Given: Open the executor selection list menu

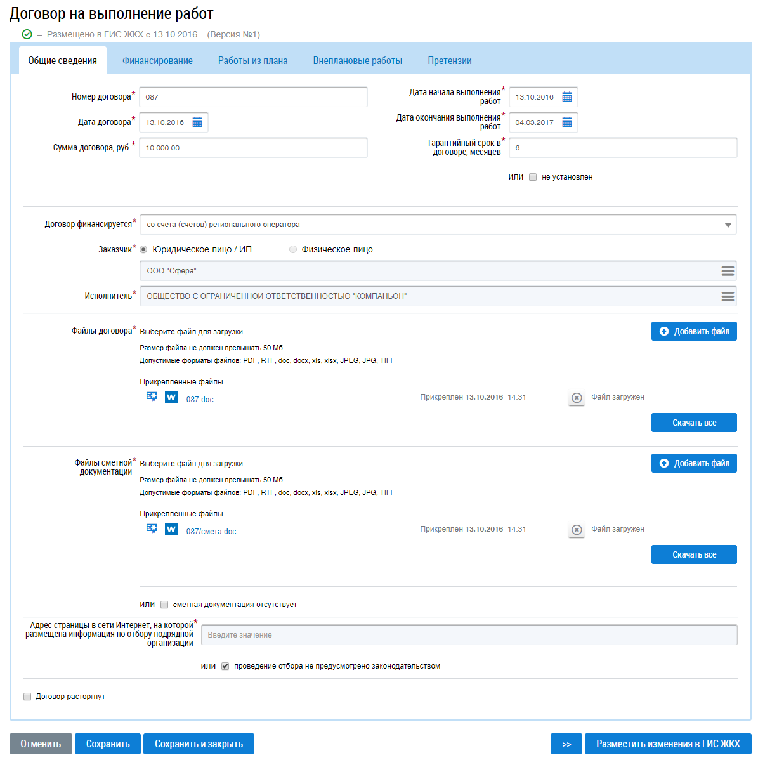Looking at the screenshot, I should tap(728, 296).
